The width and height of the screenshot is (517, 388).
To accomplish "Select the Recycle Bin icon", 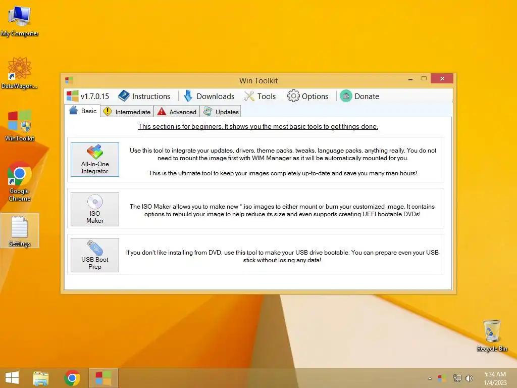I will tap(492, 335).
